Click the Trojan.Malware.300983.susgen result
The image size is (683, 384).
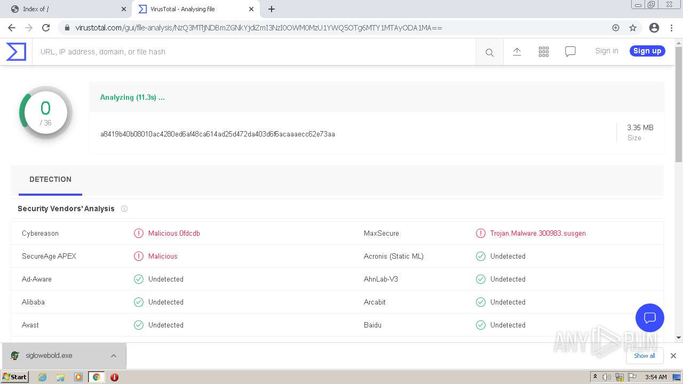tap(538, 233)
